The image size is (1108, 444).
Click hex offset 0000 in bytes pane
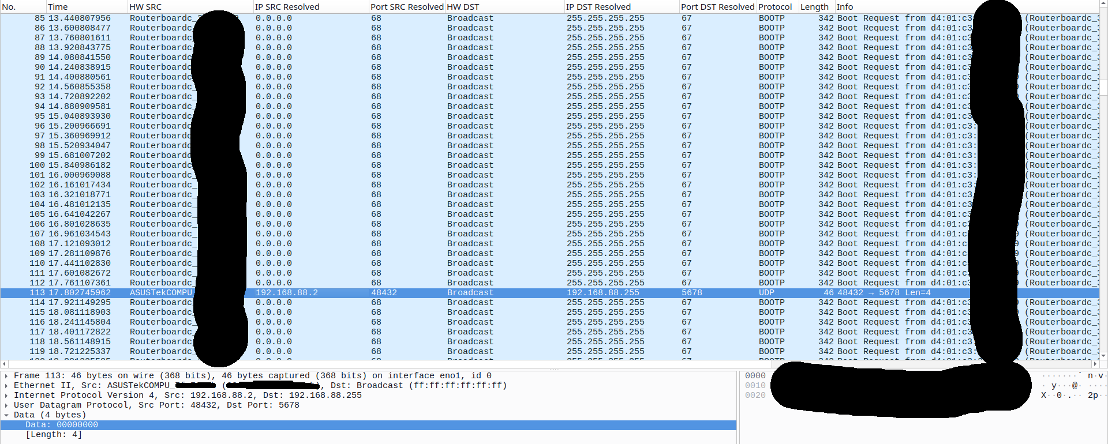755,376
